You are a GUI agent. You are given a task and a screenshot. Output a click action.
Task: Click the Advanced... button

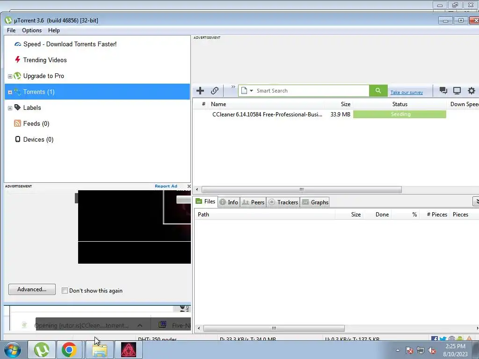pyautogui.click(x=32, y=289)
